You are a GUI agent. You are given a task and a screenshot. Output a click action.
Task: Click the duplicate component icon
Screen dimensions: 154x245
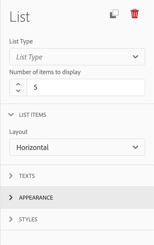click(x=114, y=14)
